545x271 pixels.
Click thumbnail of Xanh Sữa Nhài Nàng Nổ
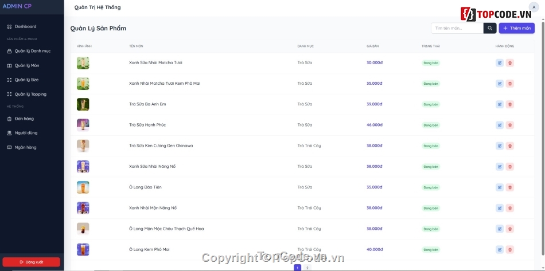click(83, 167)
